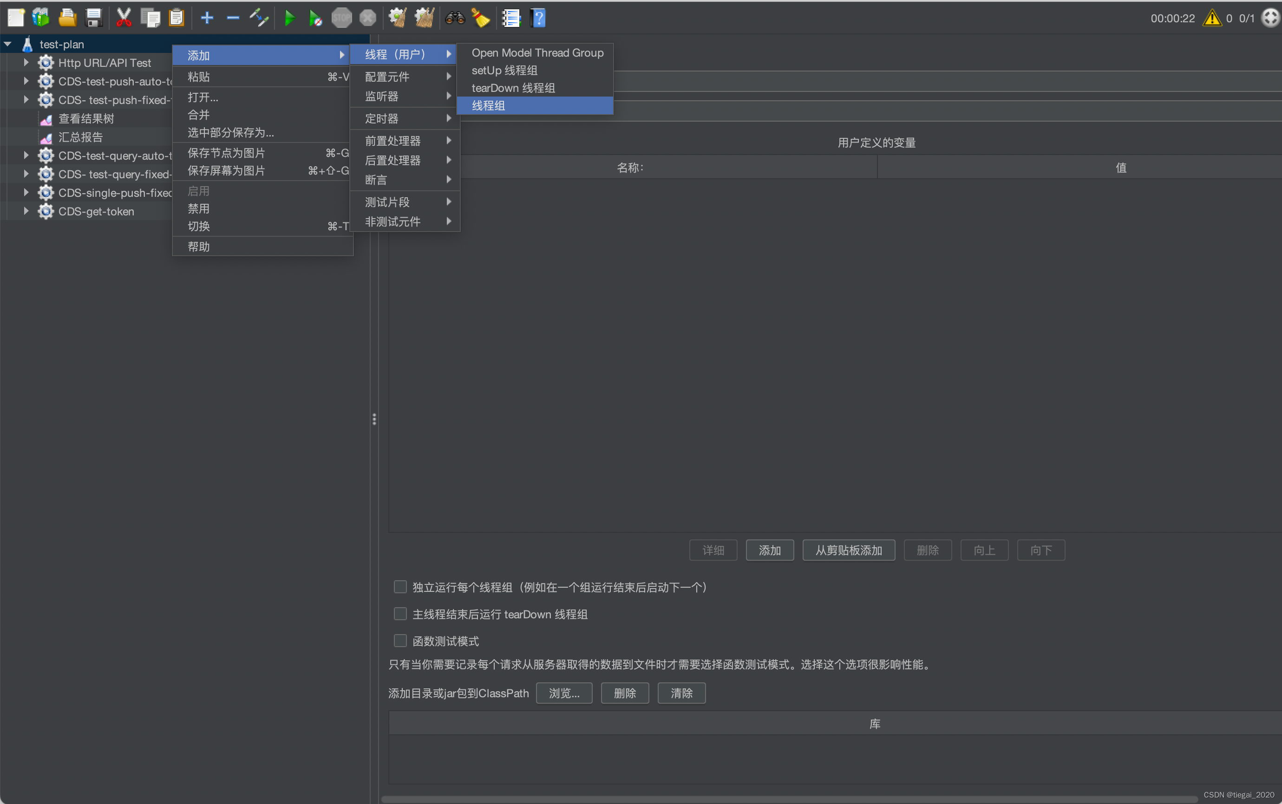Open the 配置元件 submenu
The width and height of the screenshot is (1282, 804).
click(405, 77)
